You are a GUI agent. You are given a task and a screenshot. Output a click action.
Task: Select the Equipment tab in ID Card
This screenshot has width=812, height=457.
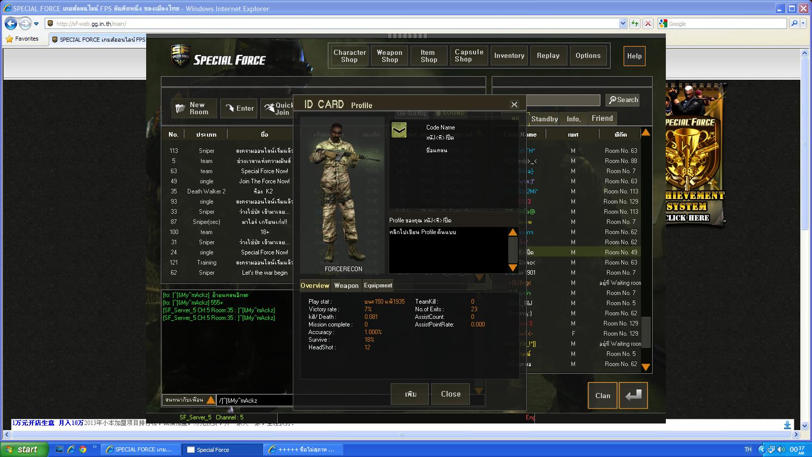(x=378, y=285)
